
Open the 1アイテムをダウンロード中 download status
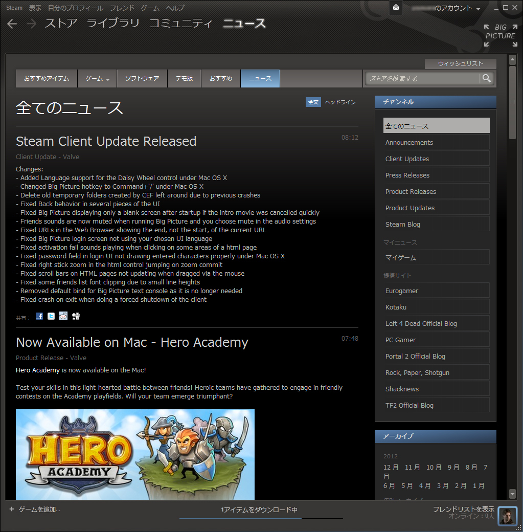(x=259, y=509)
